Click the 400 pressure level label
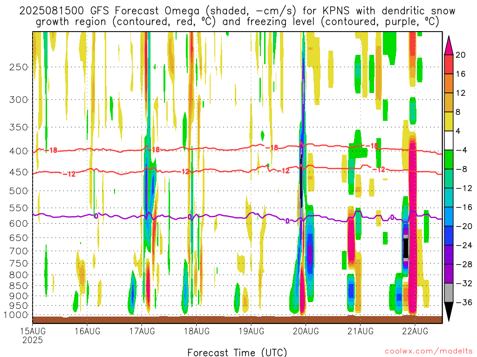The image size is (477, 357). tap(19, 151)
